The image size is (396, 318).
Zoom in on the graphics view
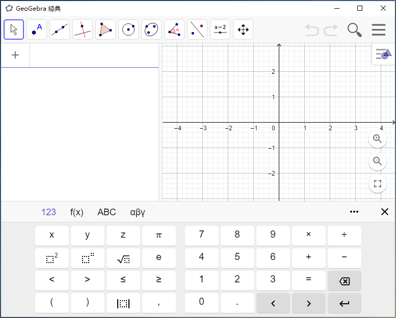pos(378,139)
